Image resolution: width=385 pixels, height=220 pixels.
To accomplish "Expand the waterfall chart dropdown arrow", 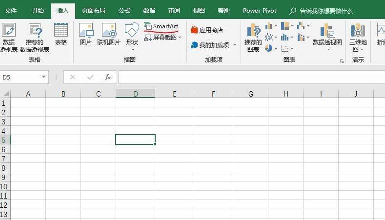I will pyautogui.click(x=308, y=26).
